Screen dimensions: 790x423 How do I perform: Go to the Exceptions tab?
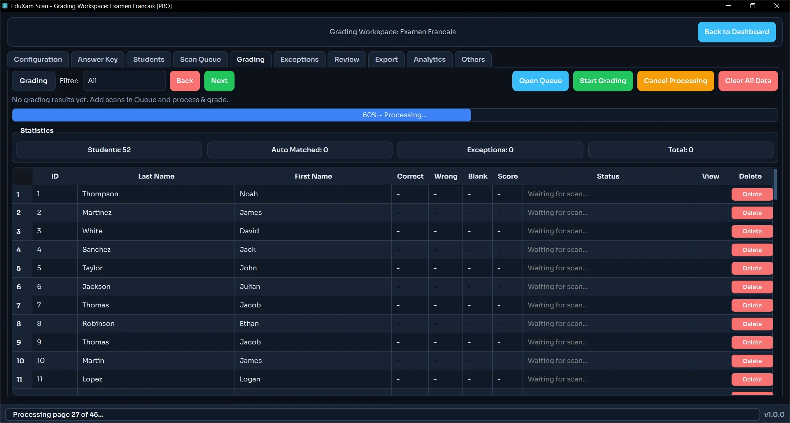click(x=299, y=59)
